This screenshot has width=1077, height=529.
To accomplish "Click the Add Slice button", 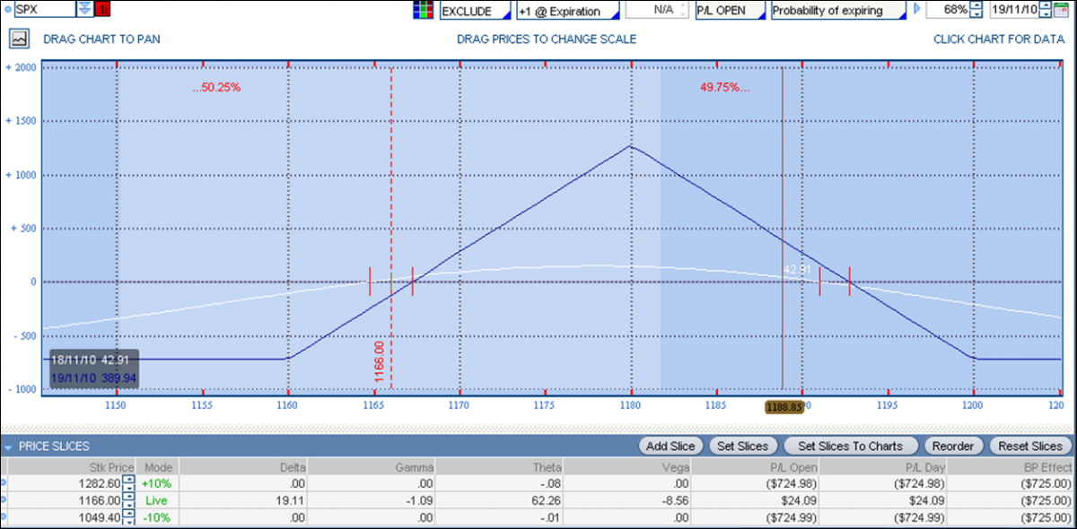I will tap(671, 446).
